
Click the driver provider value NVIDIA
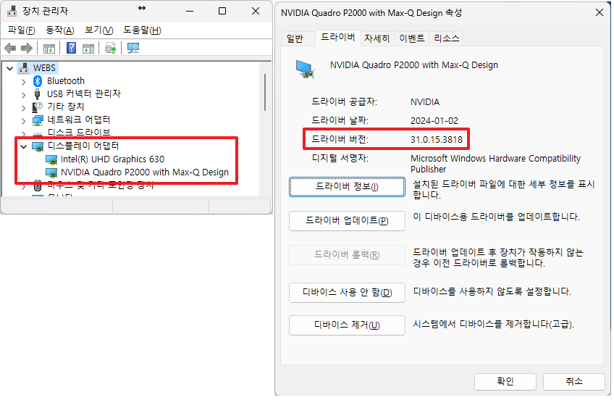425,102
